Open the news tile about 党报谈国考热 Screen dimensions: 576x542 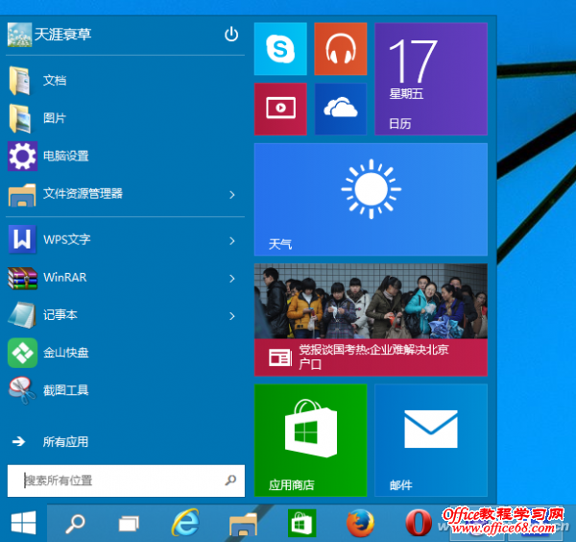coord(371,320)
